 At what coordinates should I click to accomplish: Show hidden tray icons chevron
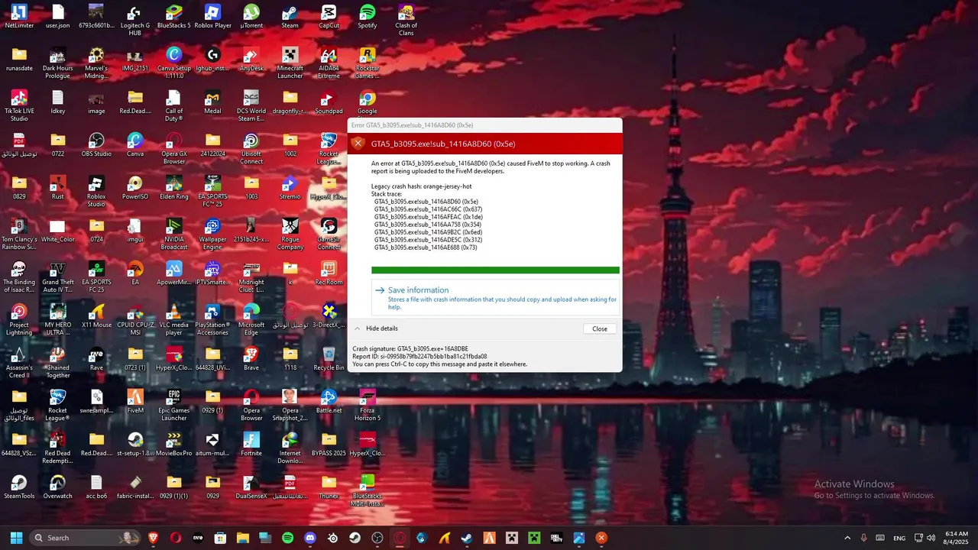[847, 538]
